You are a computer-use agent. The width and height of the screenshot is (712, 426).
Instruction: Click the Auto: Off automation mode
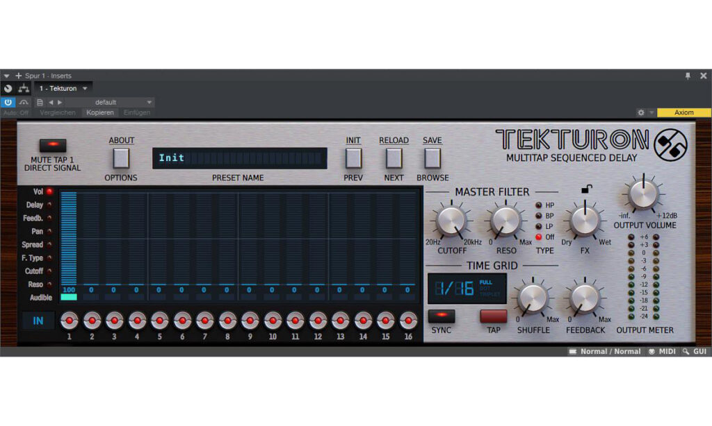pyautogui.click(x=16, y=112)
